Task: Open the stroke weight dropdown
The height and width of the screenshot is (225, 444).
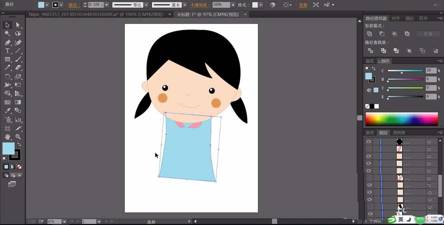Action: (x=106, y=5)
